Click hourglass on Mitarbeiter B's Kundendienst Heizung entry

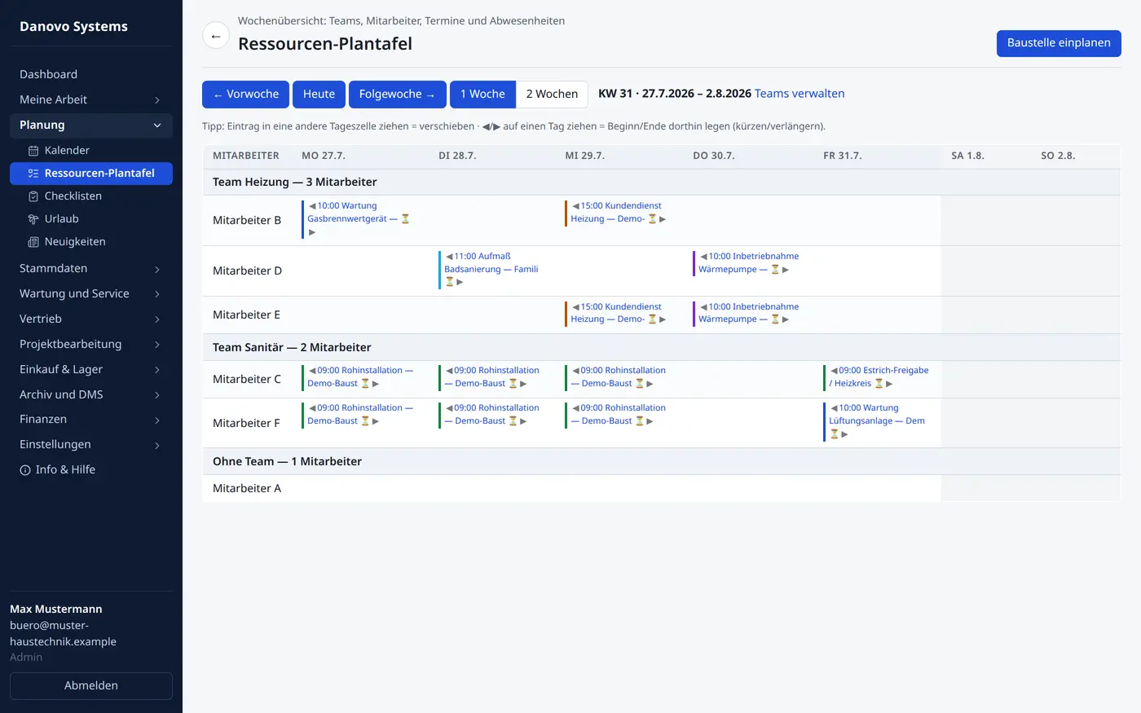click(x=652, y=219)
